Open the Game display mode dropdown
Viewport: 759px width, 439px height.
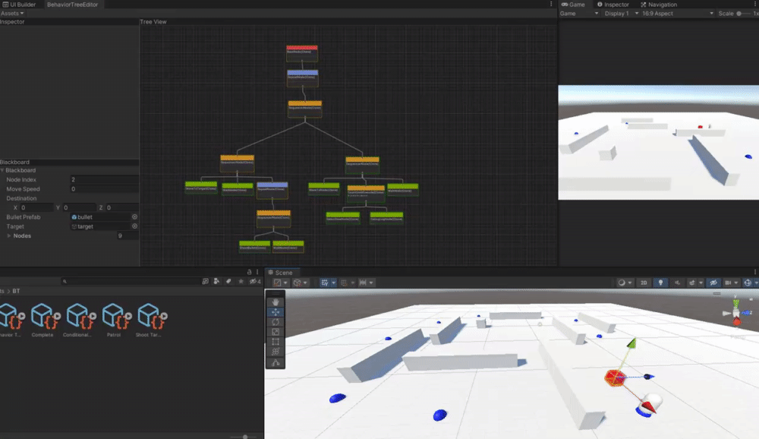pos(579,14)
